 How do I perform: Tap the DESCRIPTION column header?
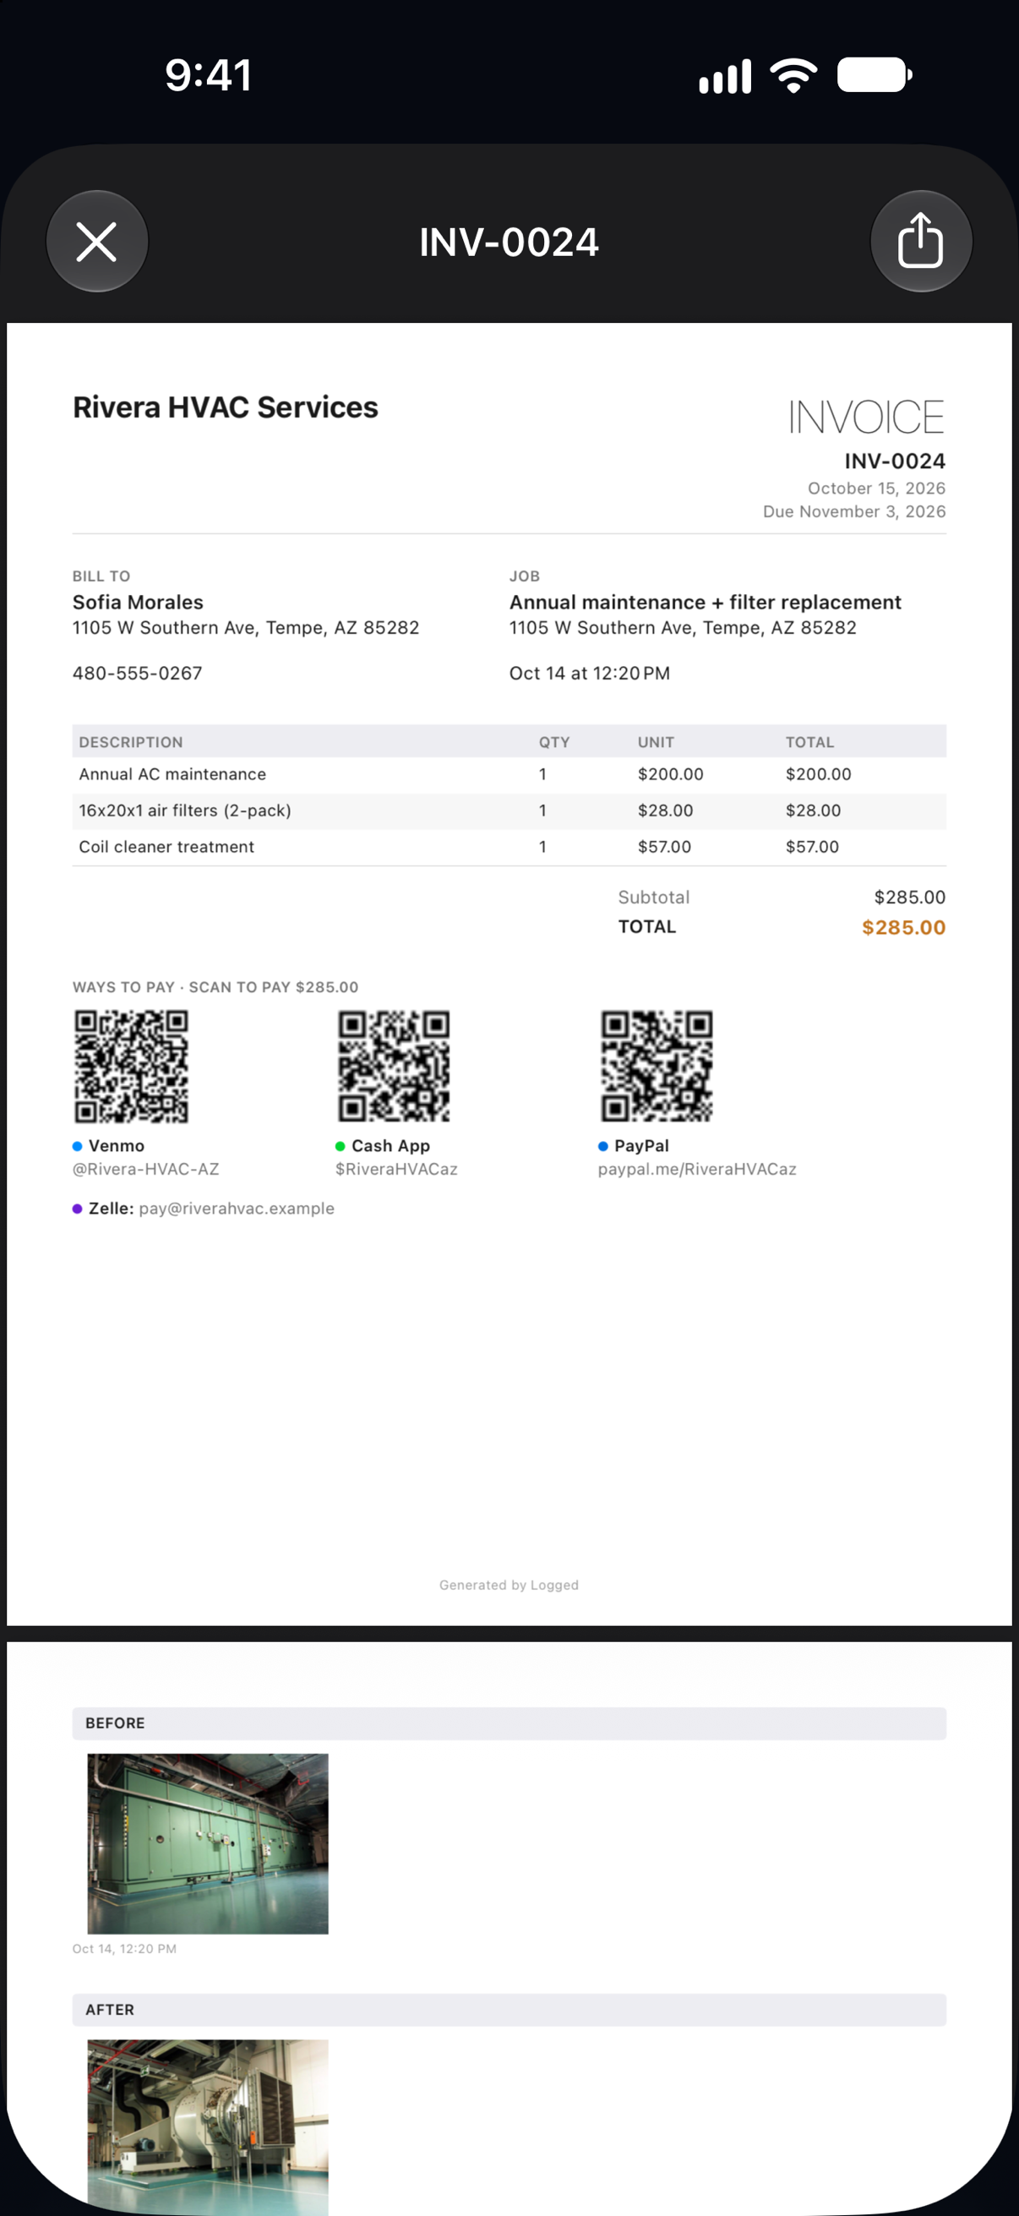(x=131, y=742)
